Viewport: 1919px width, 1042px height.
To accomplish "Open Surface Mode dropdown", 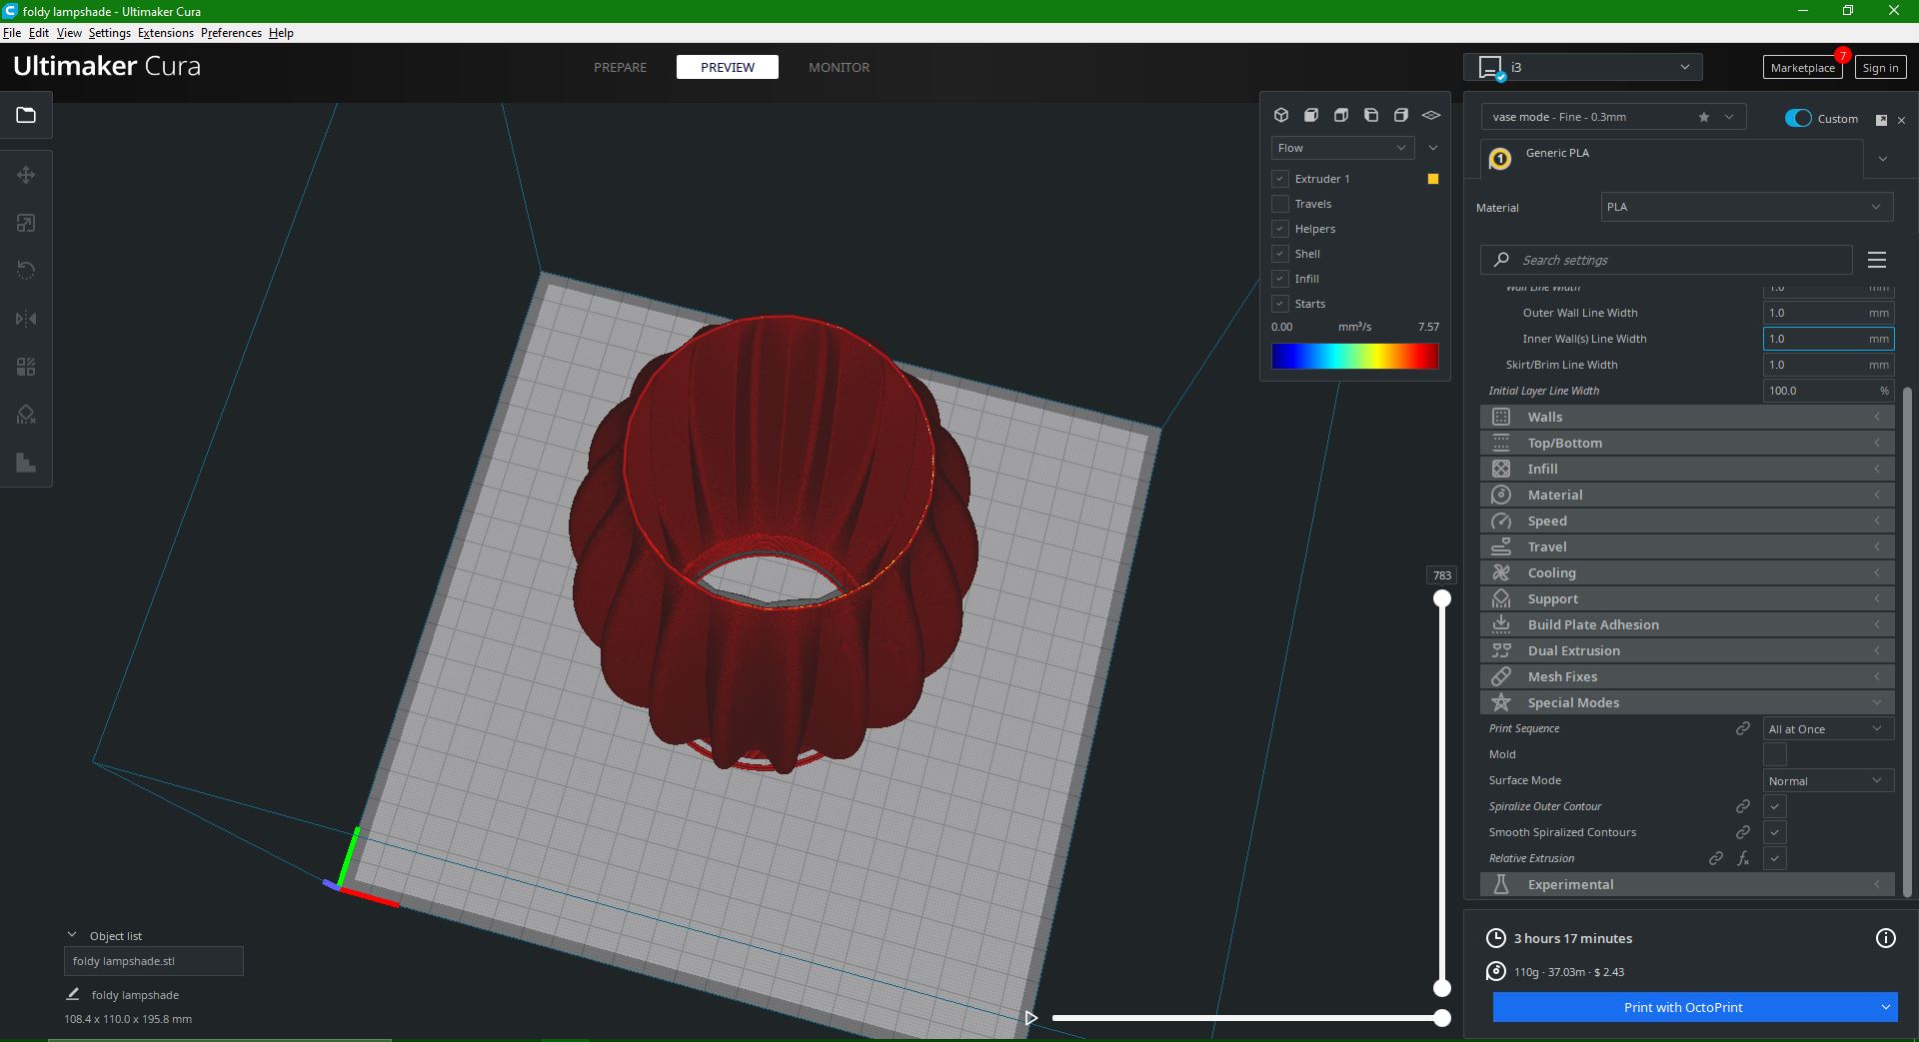I will tap(1828, 780).
